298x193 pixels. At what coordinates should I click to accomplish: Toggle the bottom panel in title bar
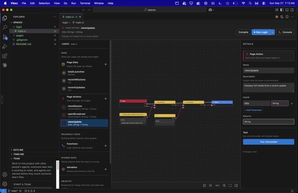click(287, 10)
